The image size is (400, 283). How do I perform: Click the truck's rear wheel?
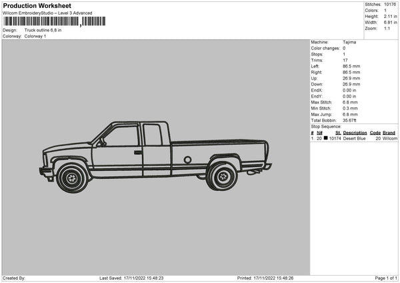coord(222,176)
